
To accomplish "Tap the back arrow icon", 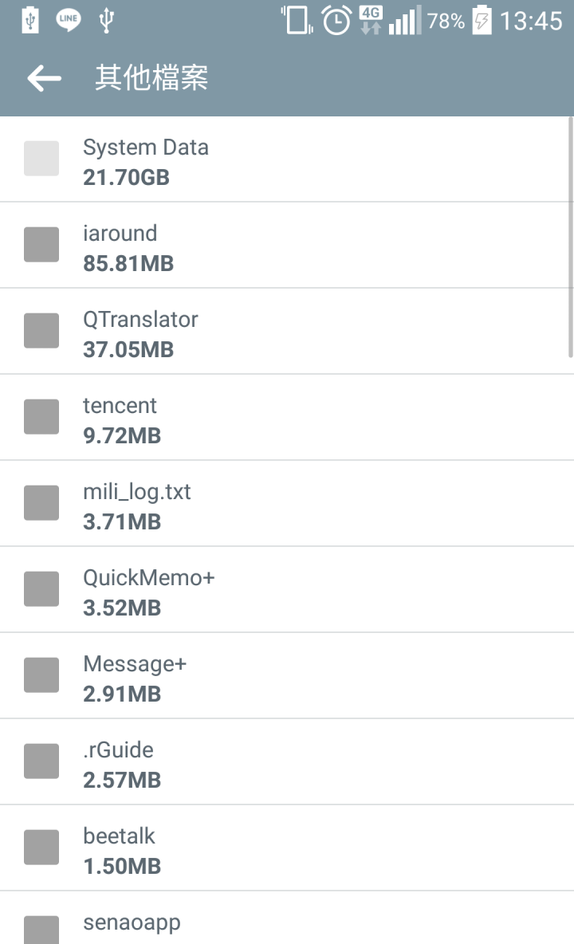I will 44,78.
